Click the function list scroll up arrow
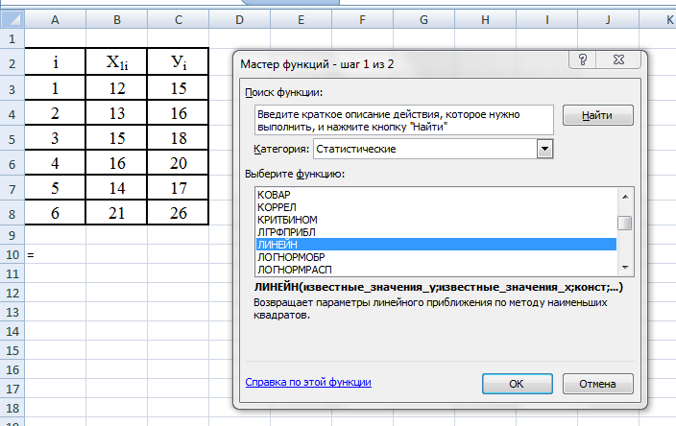 625,197
